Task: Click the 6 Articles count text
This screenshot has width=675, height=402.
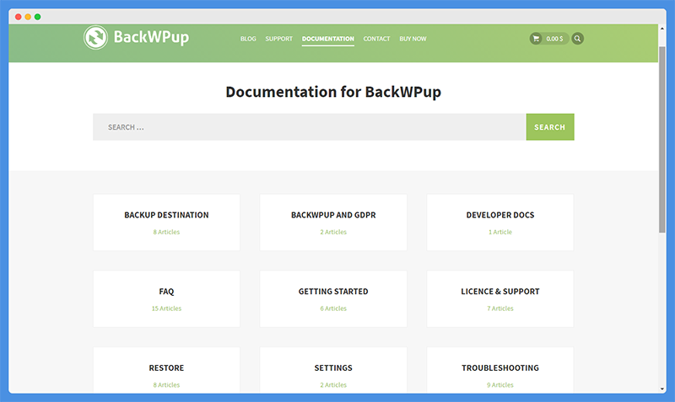Action: [x=333, y=308]
